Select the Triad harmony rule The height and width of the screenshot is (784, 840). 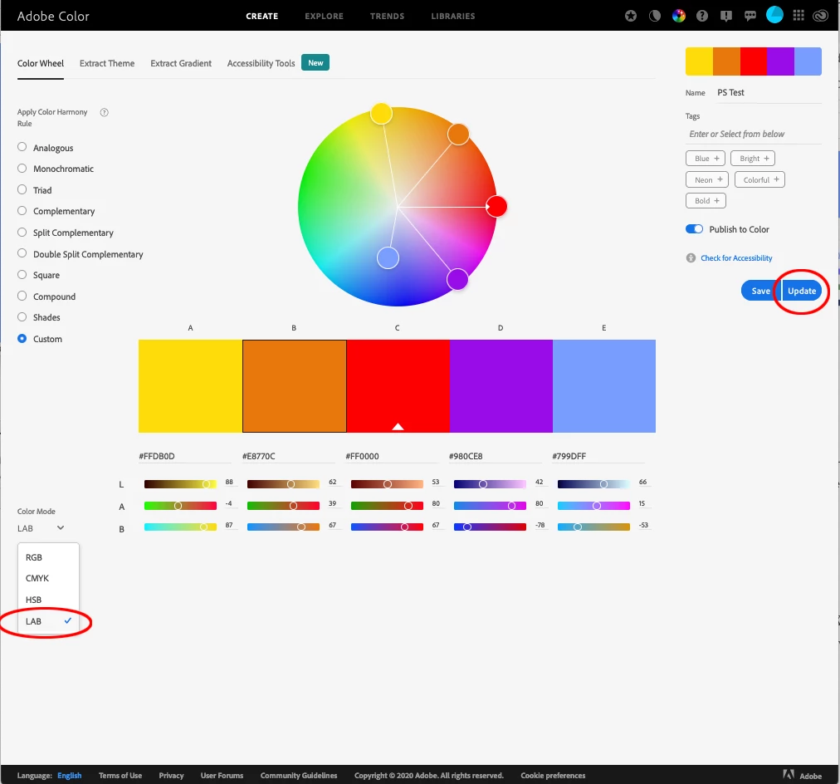(22, 189)
